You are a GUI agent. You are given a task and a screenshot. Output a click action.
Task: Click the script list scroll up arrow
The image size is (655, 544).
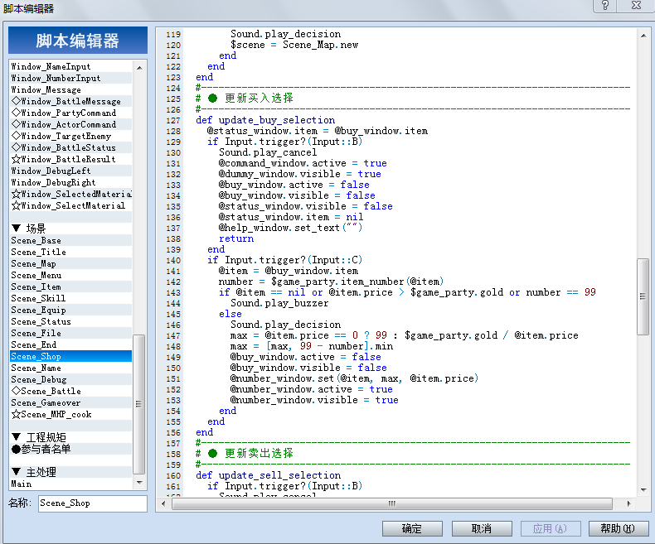pyautogui.click(x=139, y=67)
